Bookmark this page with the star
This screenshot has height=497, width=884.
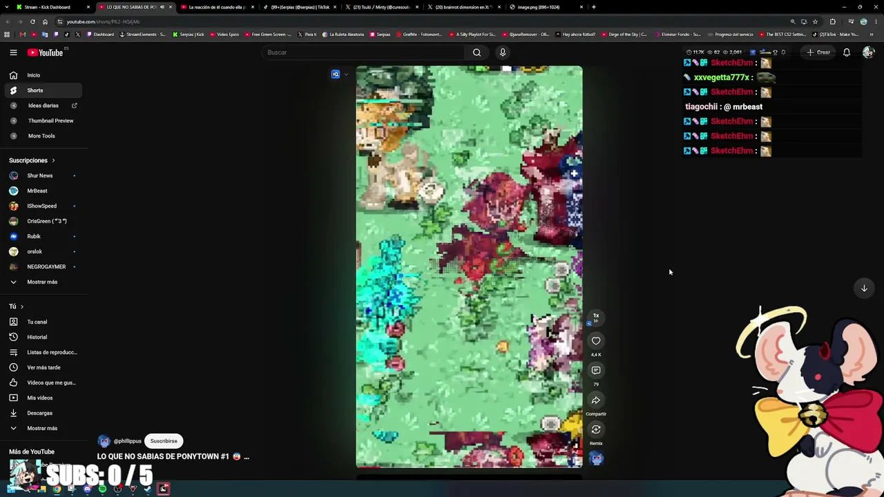[x=815, y=22]
